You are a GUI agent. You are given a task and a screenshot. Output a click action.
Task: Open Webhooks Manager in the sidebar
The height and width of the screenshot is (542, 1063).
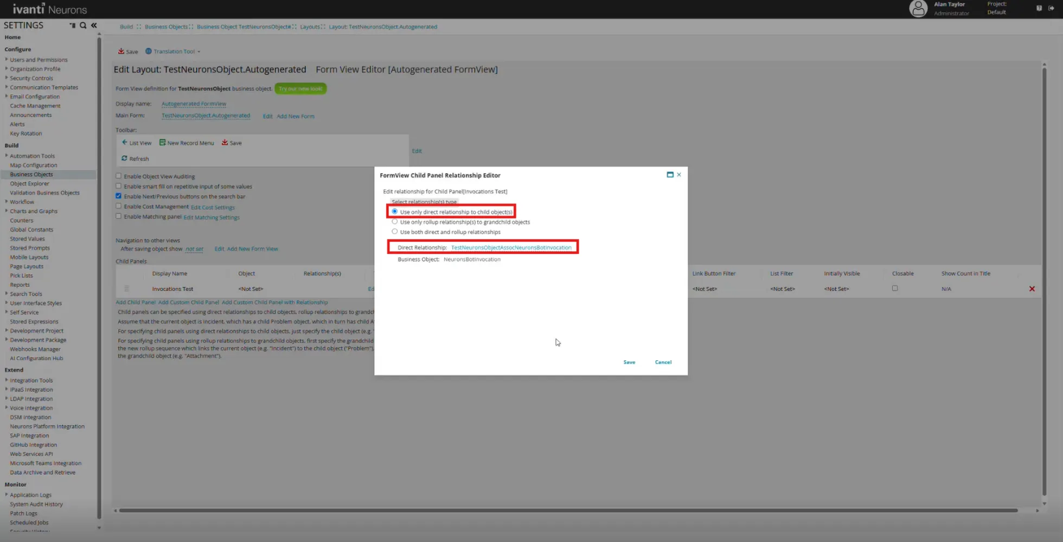pyautogui.click(x=35, y=349)
